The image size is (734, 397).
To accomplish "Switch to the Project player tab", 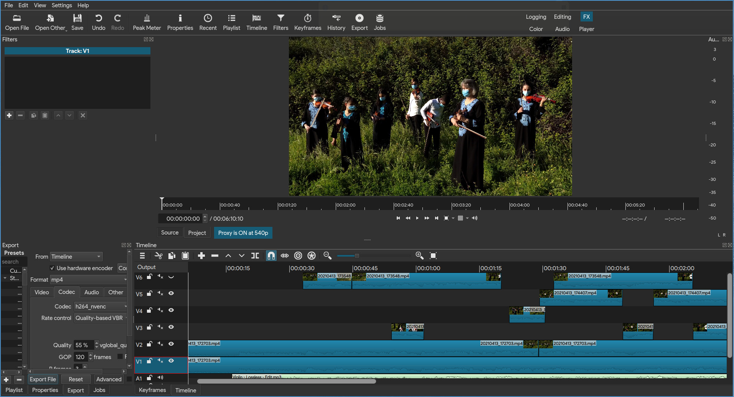I will pos(197,233).
